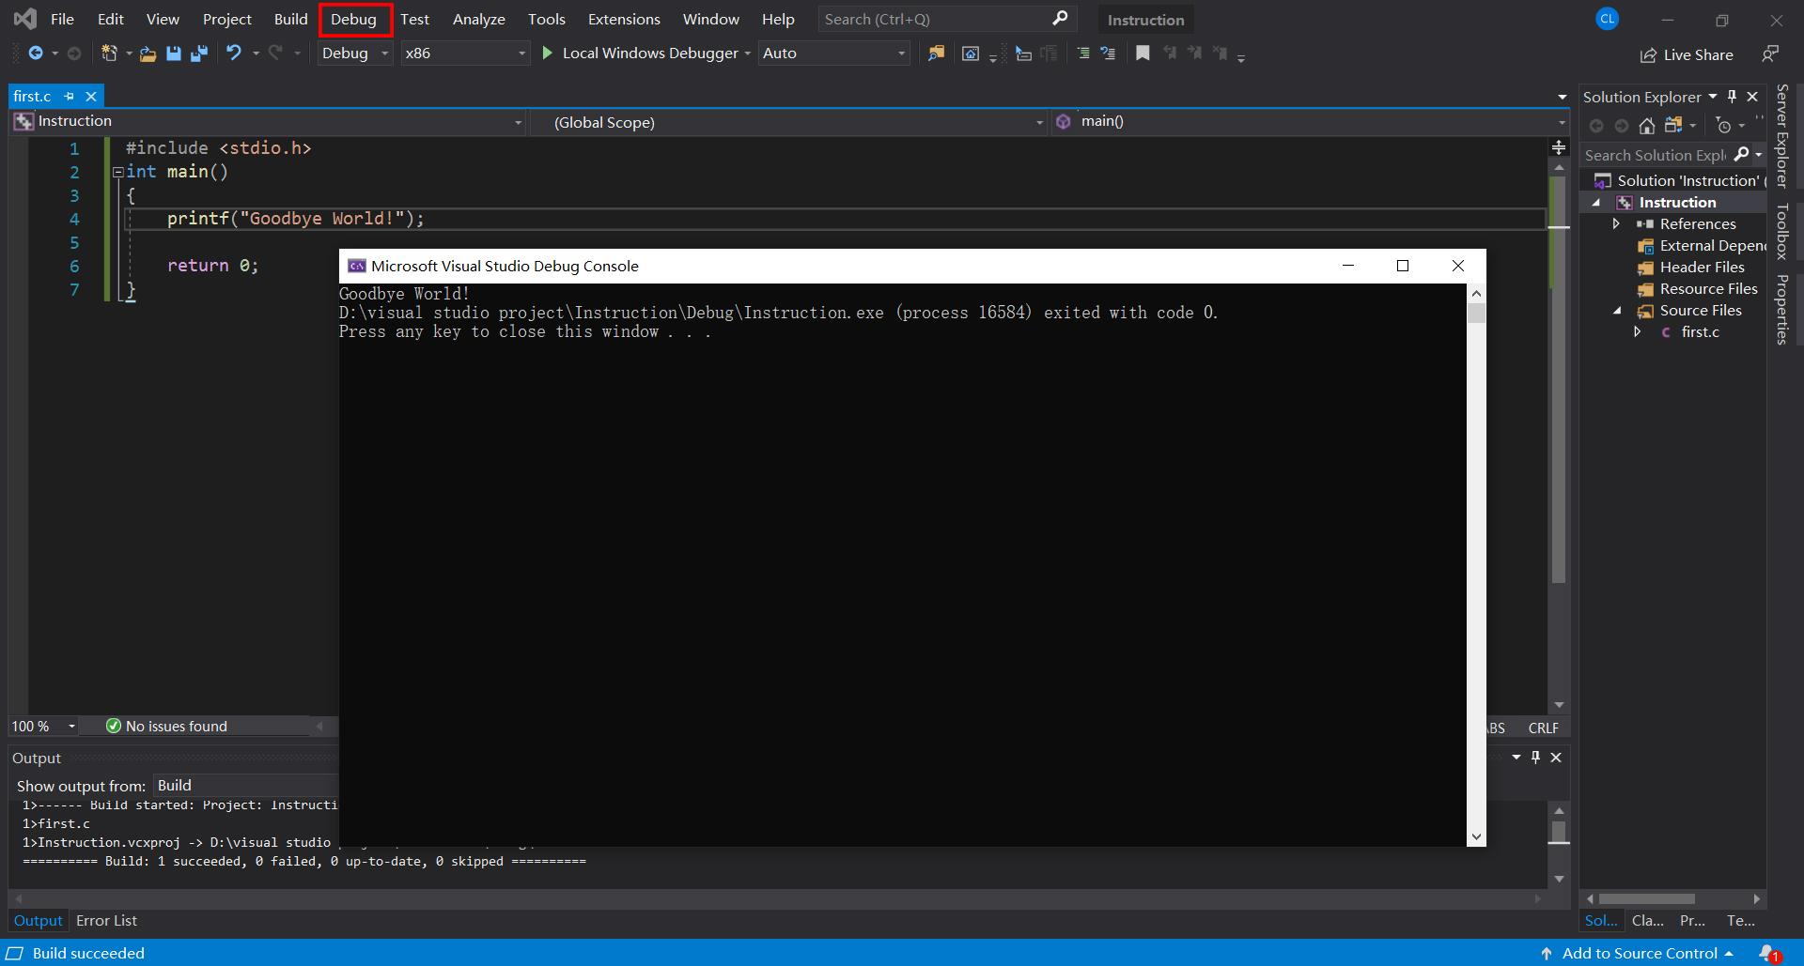The width and height of the screenshot is (1804, 966).
Task: Click the Redo arrow icon
Action: [275, 54]
